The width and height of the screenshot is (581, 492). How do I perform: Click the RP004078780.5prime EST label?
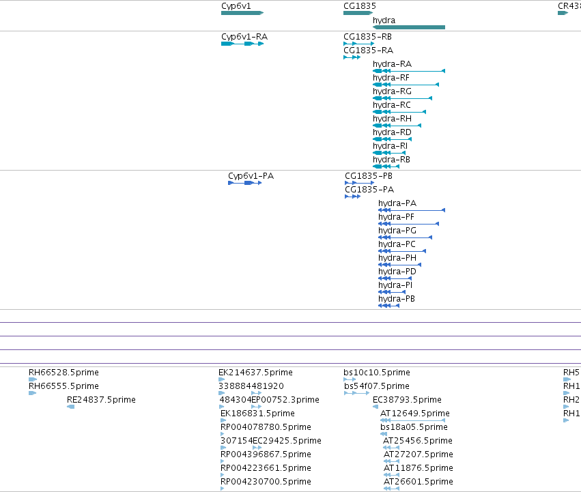[266, 428]
